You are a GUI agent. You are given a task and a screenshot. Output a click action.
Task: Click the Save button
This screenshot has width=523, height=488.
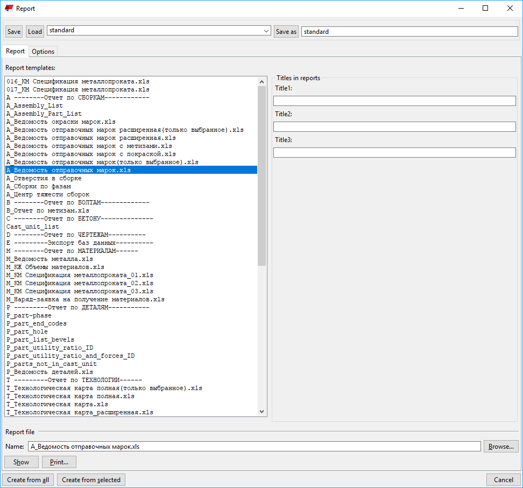coord(14,32)
